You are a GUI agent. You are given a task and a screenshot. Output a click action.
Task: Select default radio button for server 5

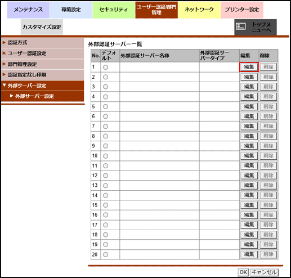click(x=105, y=106)
